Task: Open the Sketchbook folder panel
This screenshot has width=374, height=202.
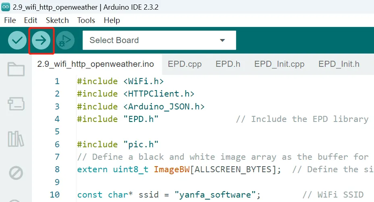Action: [16, 69]
